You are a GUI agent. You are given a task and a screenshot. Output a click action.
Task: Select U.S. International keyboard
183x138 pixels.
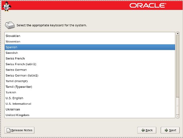pyautogui.click(x=90, y=104)
